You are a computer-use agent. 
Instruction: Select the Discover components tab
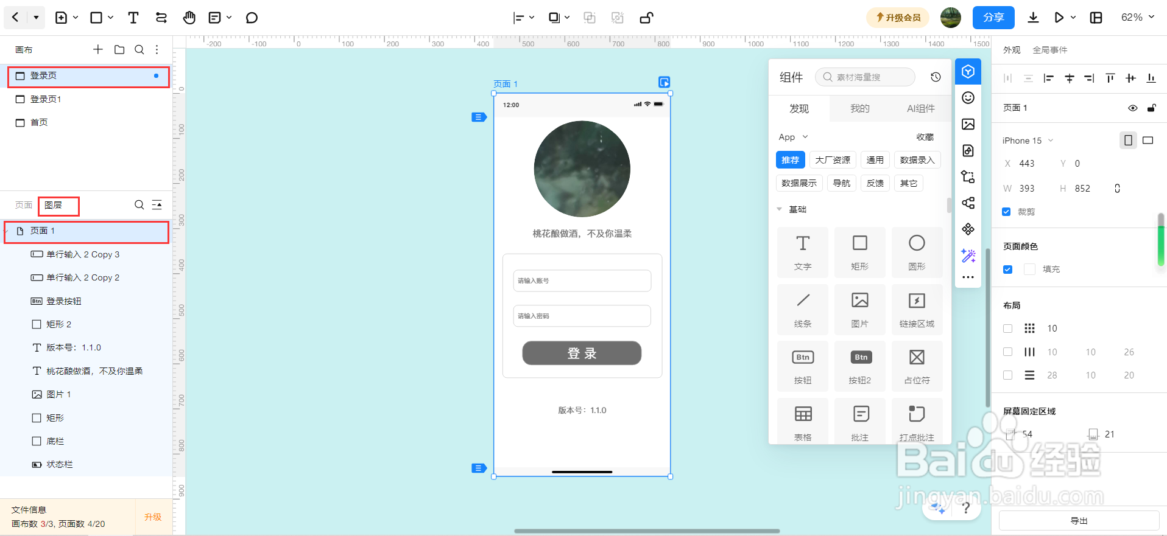(x=799, y=108)
